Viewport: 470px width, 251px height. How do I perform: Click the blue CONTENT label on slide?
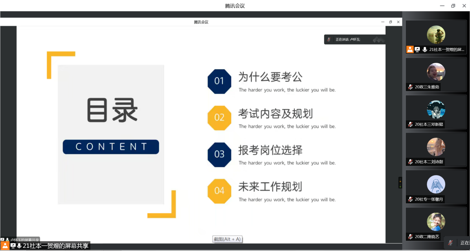pos(111,147)
